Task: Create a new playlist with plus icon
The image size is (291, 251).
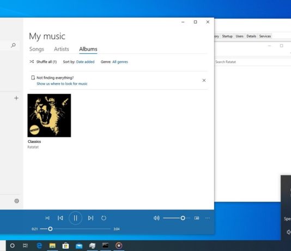Action: [x=16, y=98]
